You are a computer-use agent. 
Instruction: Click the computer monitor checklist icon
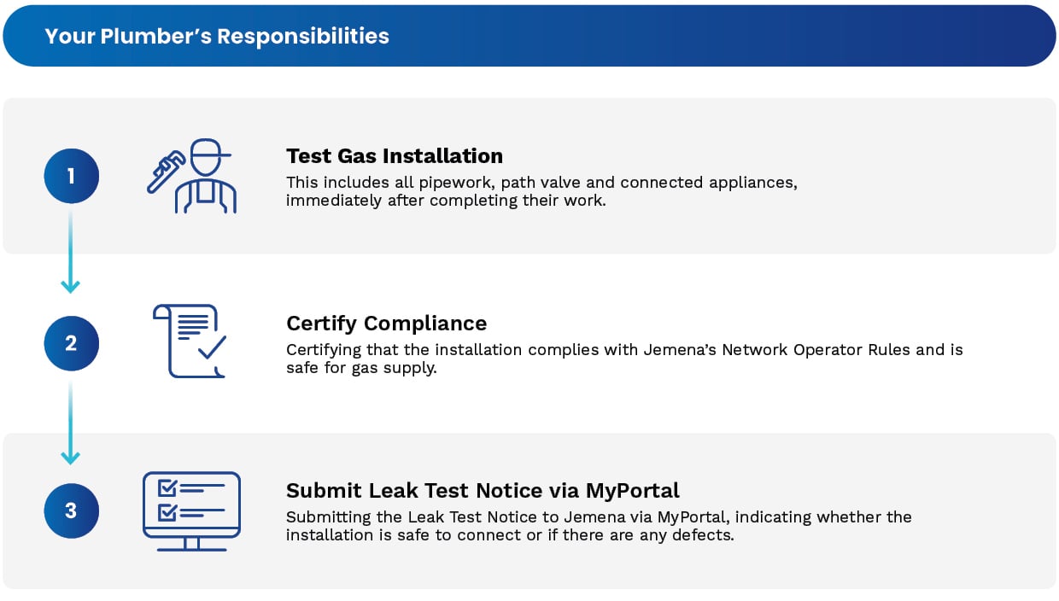click(191, 510)
